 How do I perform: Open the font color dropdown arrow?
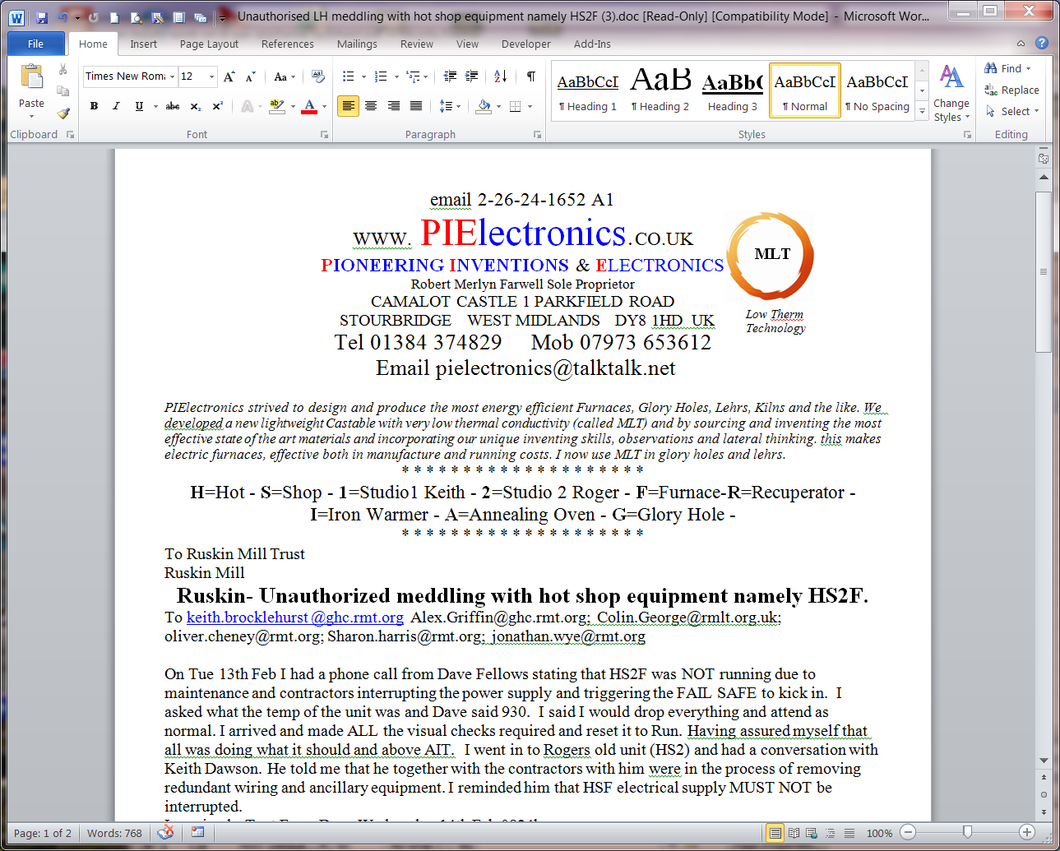(x=325, y=106)
